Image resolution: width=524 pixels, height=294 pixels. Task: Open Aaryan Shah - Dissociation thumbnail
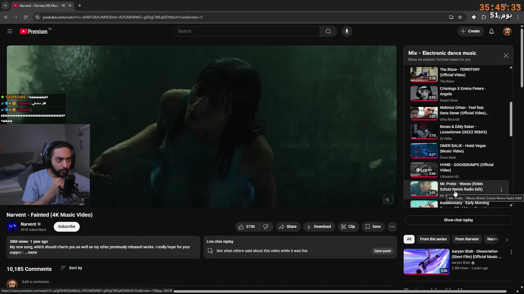(426, 262)
